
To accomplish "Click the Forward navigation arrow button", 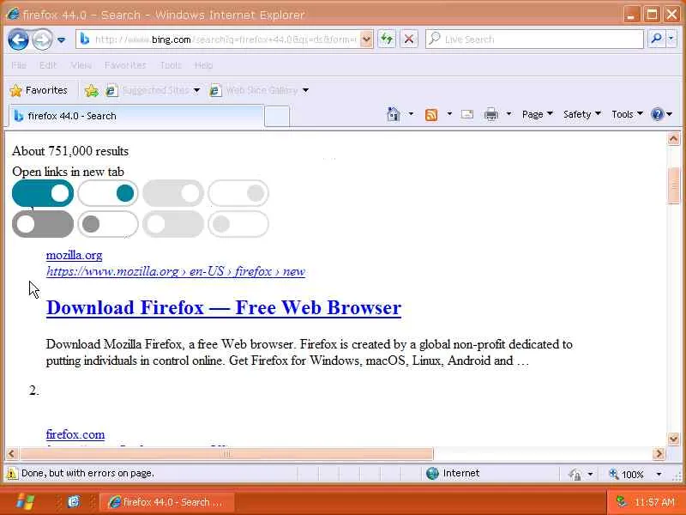I will pyautogui.click(x=42, y=39).
